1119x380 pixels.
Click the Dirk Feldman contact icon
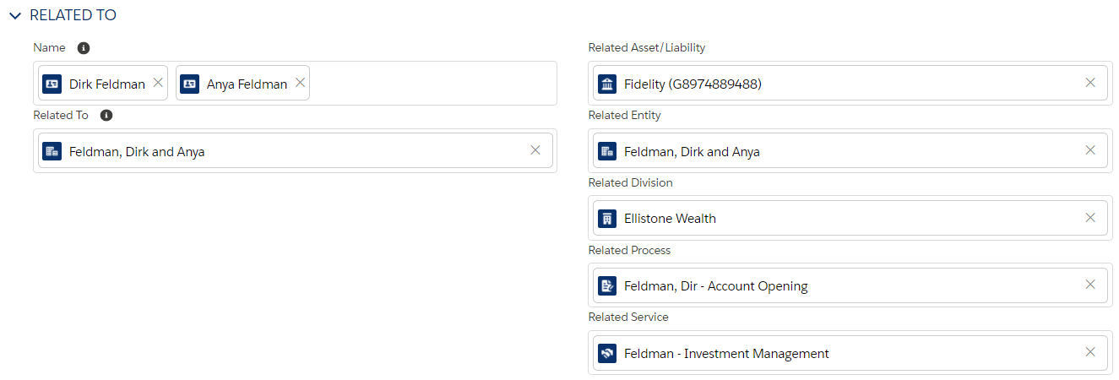point(52,84)
